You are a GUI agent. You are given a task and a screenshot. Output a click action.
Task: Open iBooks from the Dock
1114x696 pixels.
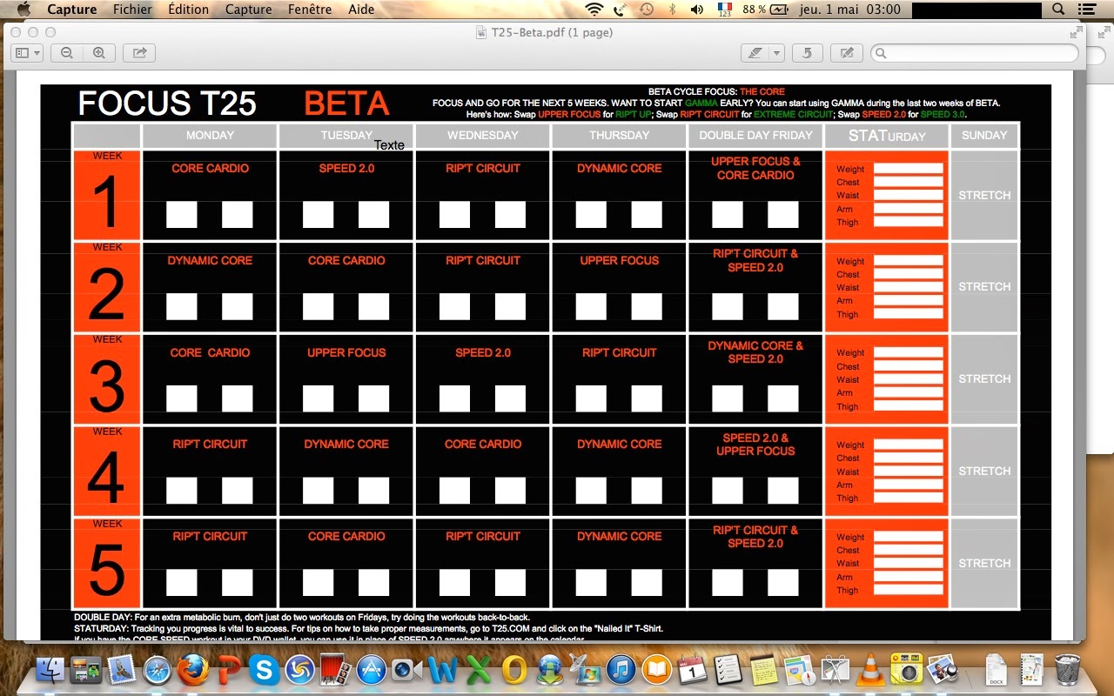pos(656,671)
